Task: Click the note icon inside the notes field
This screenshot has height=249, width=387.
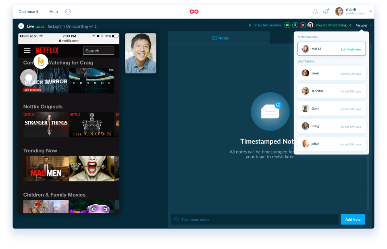Action: point(176,219)
